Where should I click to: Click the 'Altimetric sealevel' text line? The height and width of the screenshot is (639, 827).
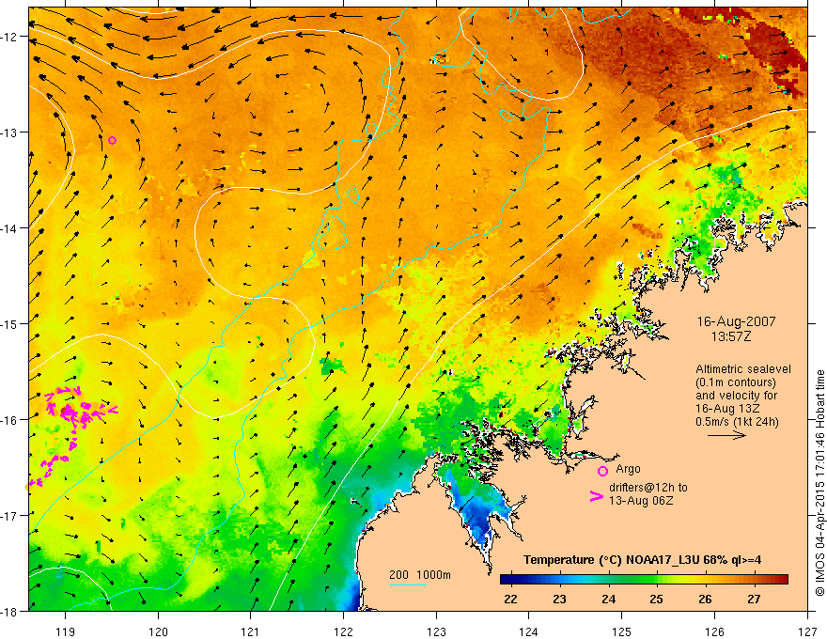point(743,369)
